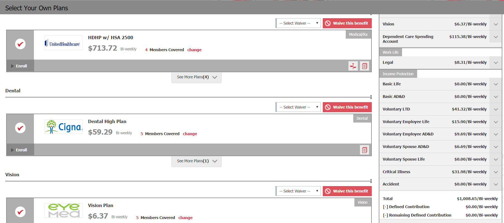Expand Voluntary Employee AD&D row chevron
The width and height of the screenshot is (504, 223).
click(496, 134)
